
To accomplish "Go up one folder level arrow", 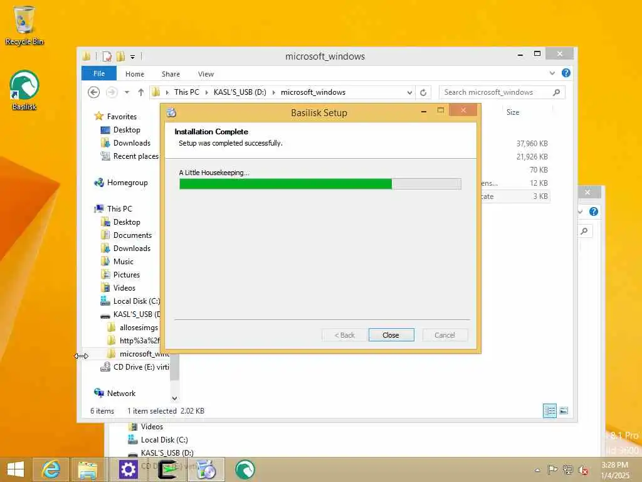I will [141, 92].
